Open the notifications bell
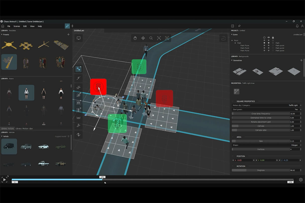The image size is (305, 203). (297, 26)
